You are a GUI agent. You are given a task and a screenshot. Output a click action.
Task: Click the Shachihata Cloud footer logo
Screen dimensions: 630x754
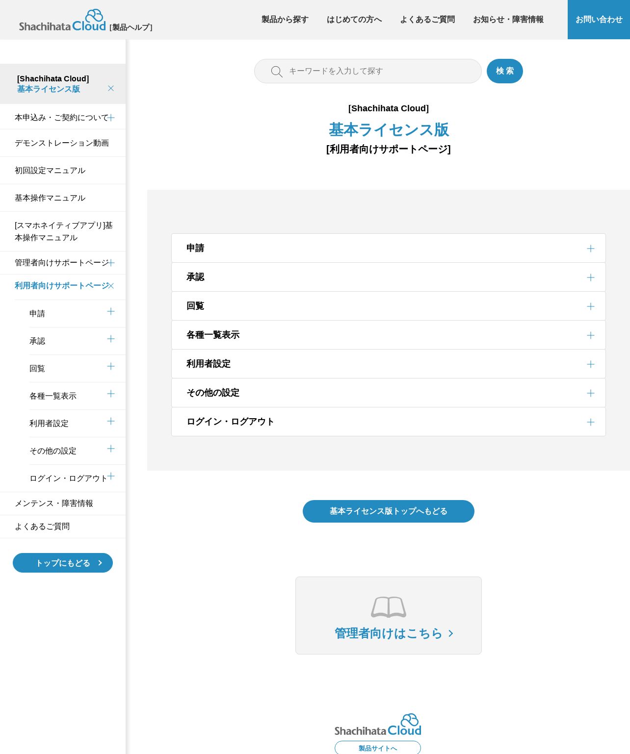point(378,725)
